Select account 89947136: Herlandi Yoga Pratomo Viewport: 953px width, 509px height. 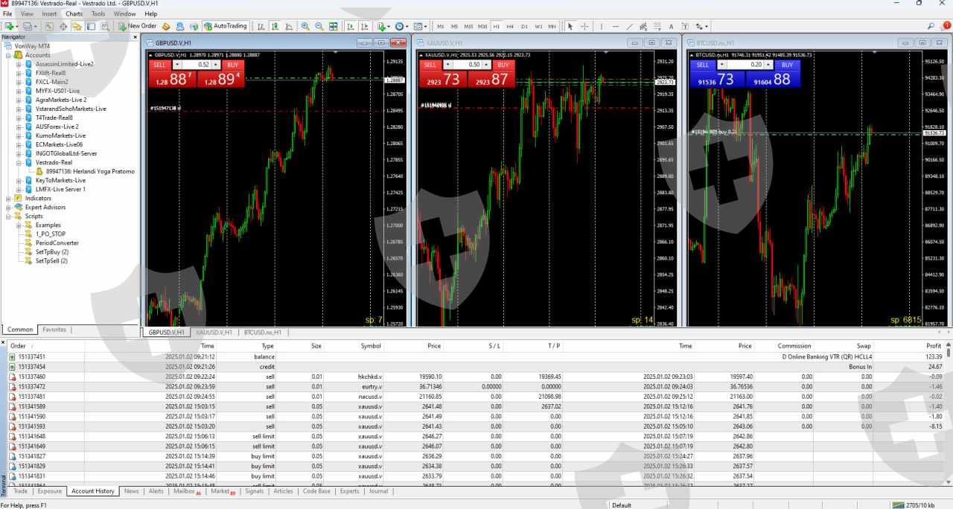(x=90, y=171)
